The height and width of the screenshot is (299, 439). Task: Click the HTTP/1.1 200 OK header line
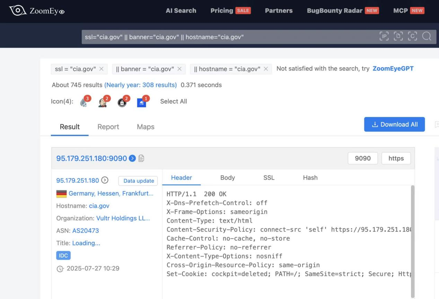pyautogui.click(x=196, y=194)
